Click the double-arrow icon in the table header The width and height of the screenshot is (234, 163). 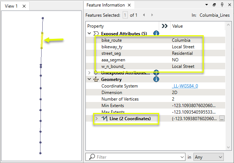pos(165,26)
